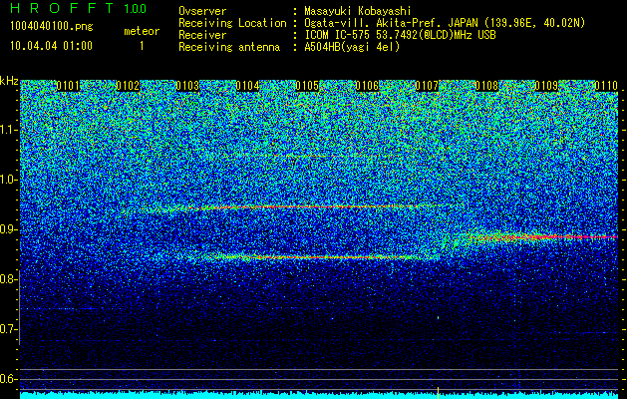Select the meteor count value 1
The image size is (627, 399).
click(x=142, y=46)
